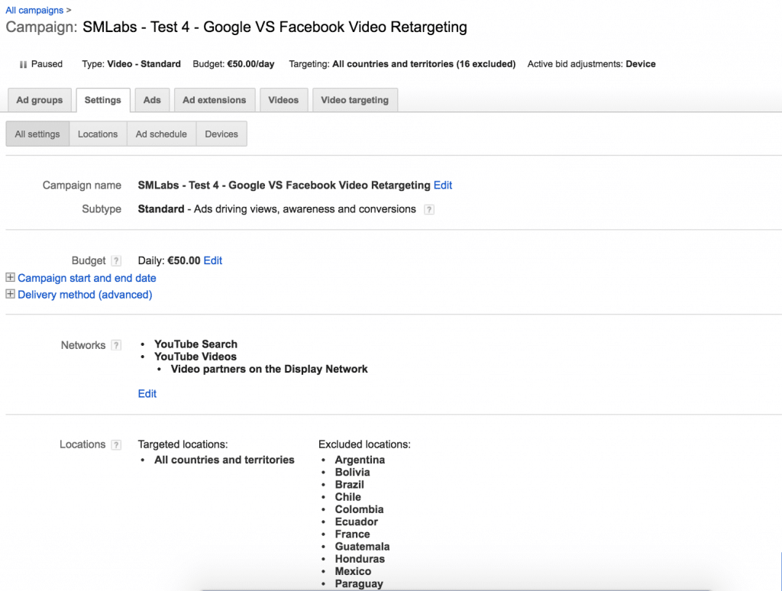
Task: Click Bolivia in excluded locations
Action: pyautogui.click(x=353, y=473)
